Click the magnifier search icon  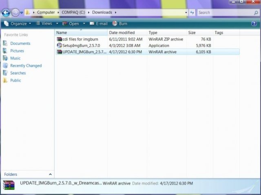pyautogui.click(x=256, y=13)
